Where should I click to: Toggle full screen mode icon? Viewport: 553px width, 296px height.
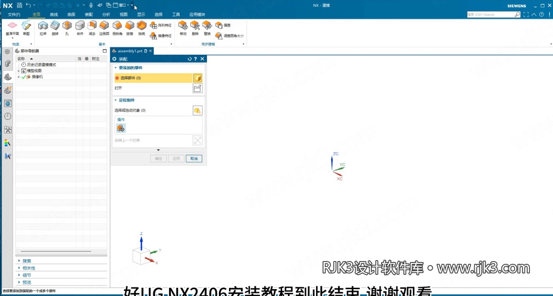coord(526,15)
